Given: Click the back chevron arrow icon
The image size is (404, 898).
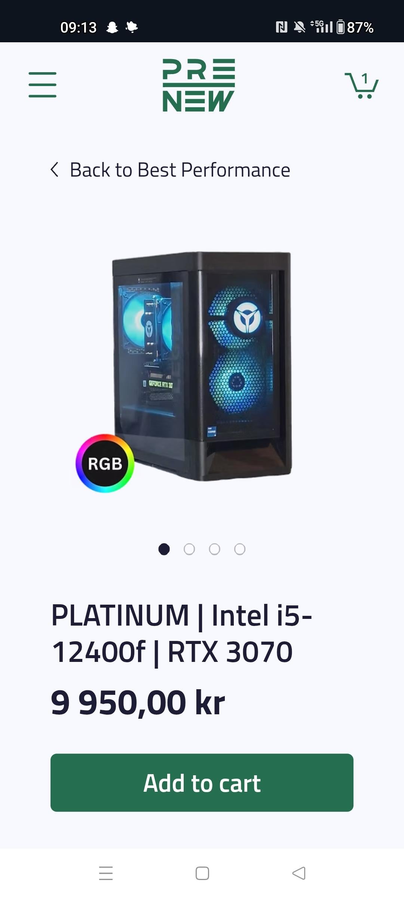Looking at the screenshot, I should click(x=55, y=169).
